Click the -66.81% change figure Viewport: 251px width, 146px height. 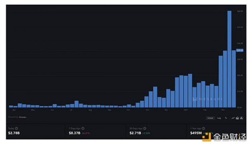86,133
